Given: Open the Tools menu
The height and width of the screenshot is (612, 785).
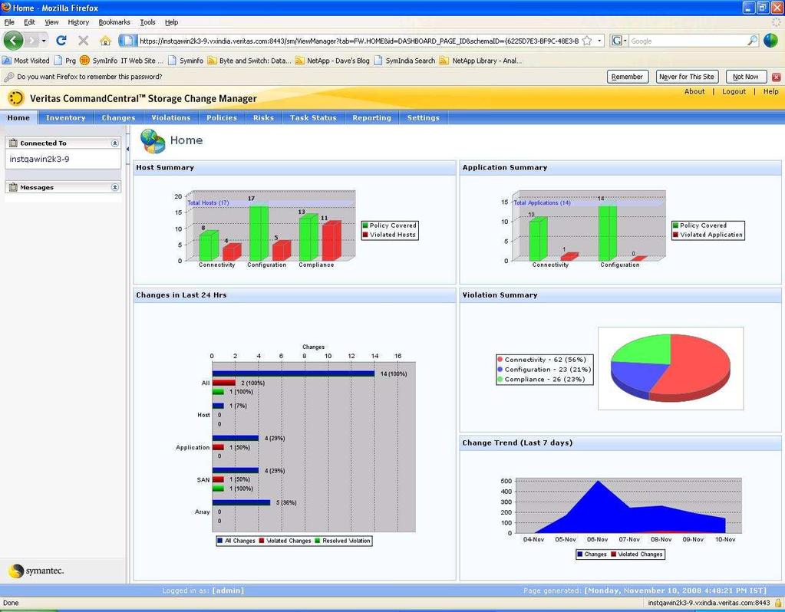Looking at the screenshot, I should 147,22.
